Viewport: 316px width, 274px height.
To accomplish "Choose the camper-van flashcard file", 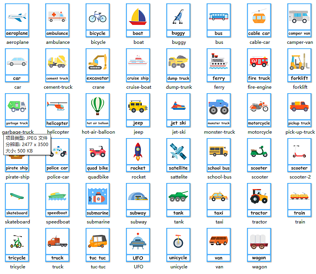I will [x=299, y=20].
